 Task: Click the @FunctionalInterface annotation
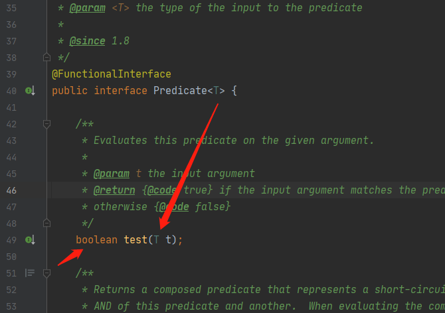click(x=112, y=74)
